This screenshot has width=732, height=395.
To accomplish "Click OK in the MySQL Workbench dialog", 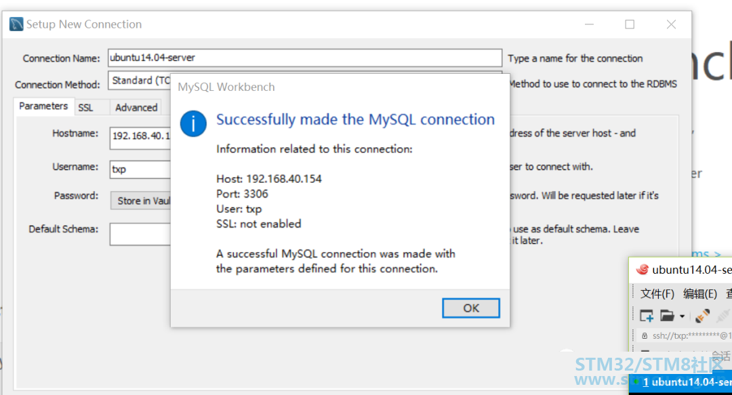I will point(470,308).
